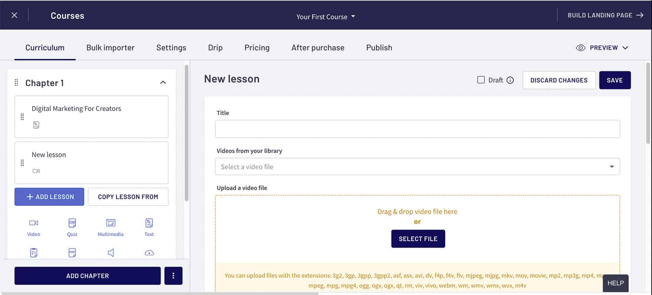Save the new lesson

tap(615, 80)
